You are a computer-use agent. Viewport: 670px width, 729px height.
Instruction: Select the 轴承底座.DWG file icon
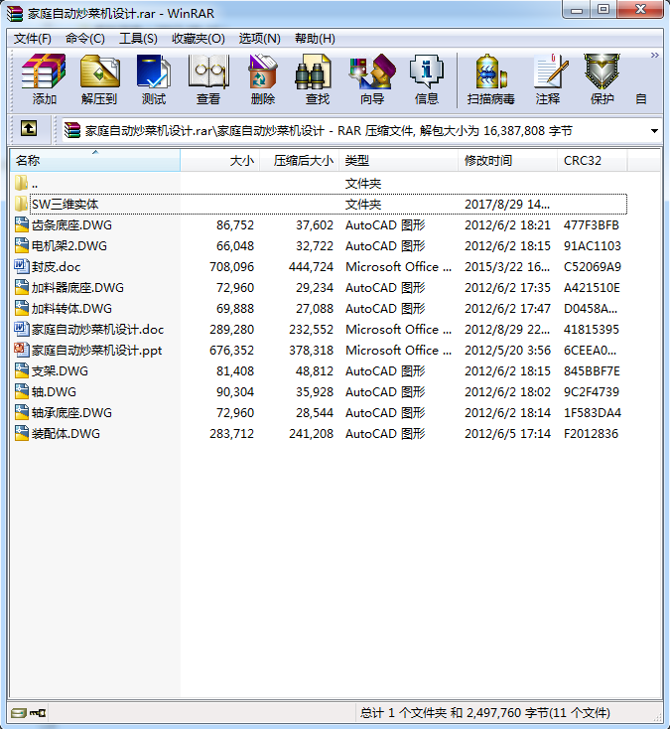click(22, 412)
